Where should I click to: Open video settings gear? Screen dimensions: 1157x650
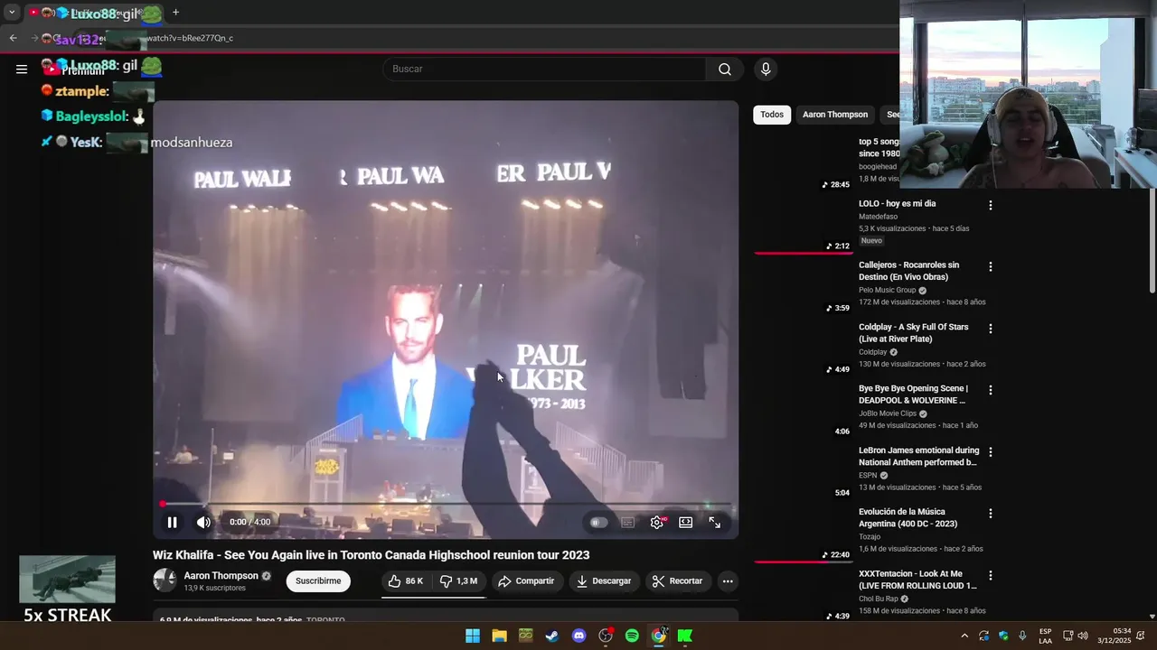pos(657,522)
